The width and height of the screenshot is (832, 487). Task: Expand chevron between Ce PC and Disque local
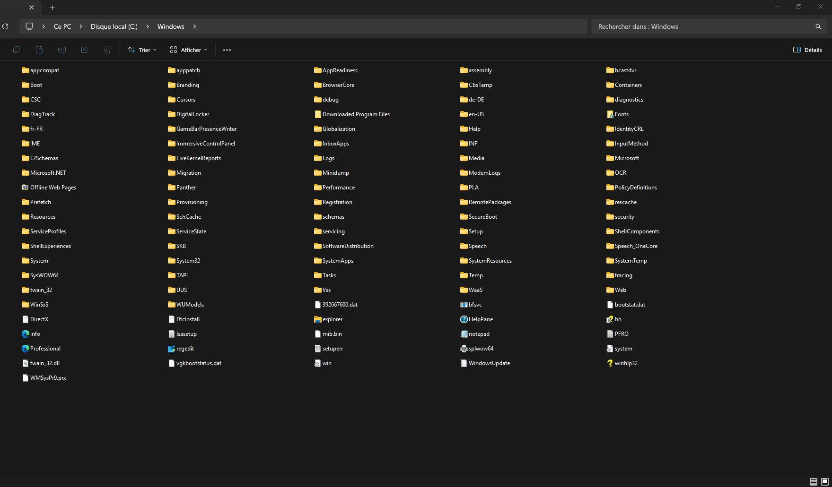pyautogui.click(x=81, y=26)
